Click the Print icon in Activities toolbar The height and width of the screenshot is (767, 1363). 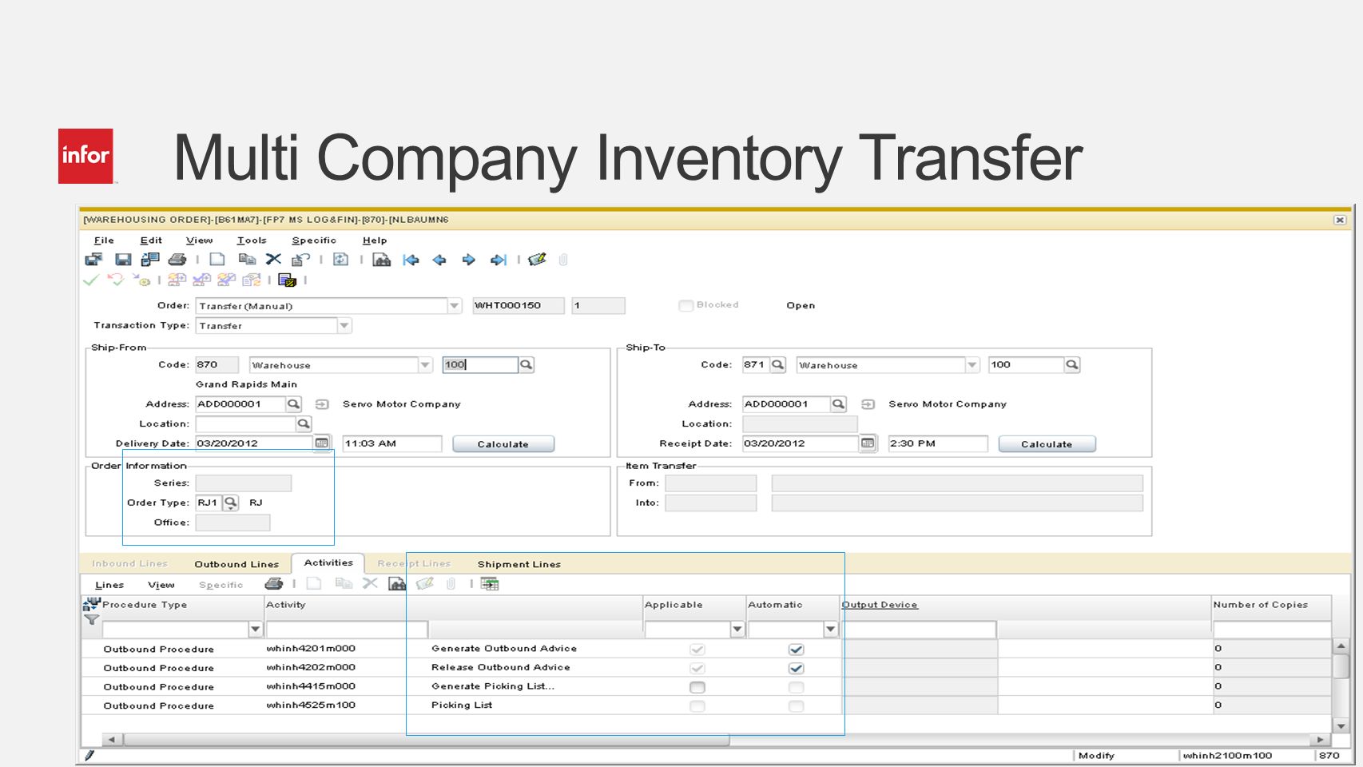[x=274, y=584]
